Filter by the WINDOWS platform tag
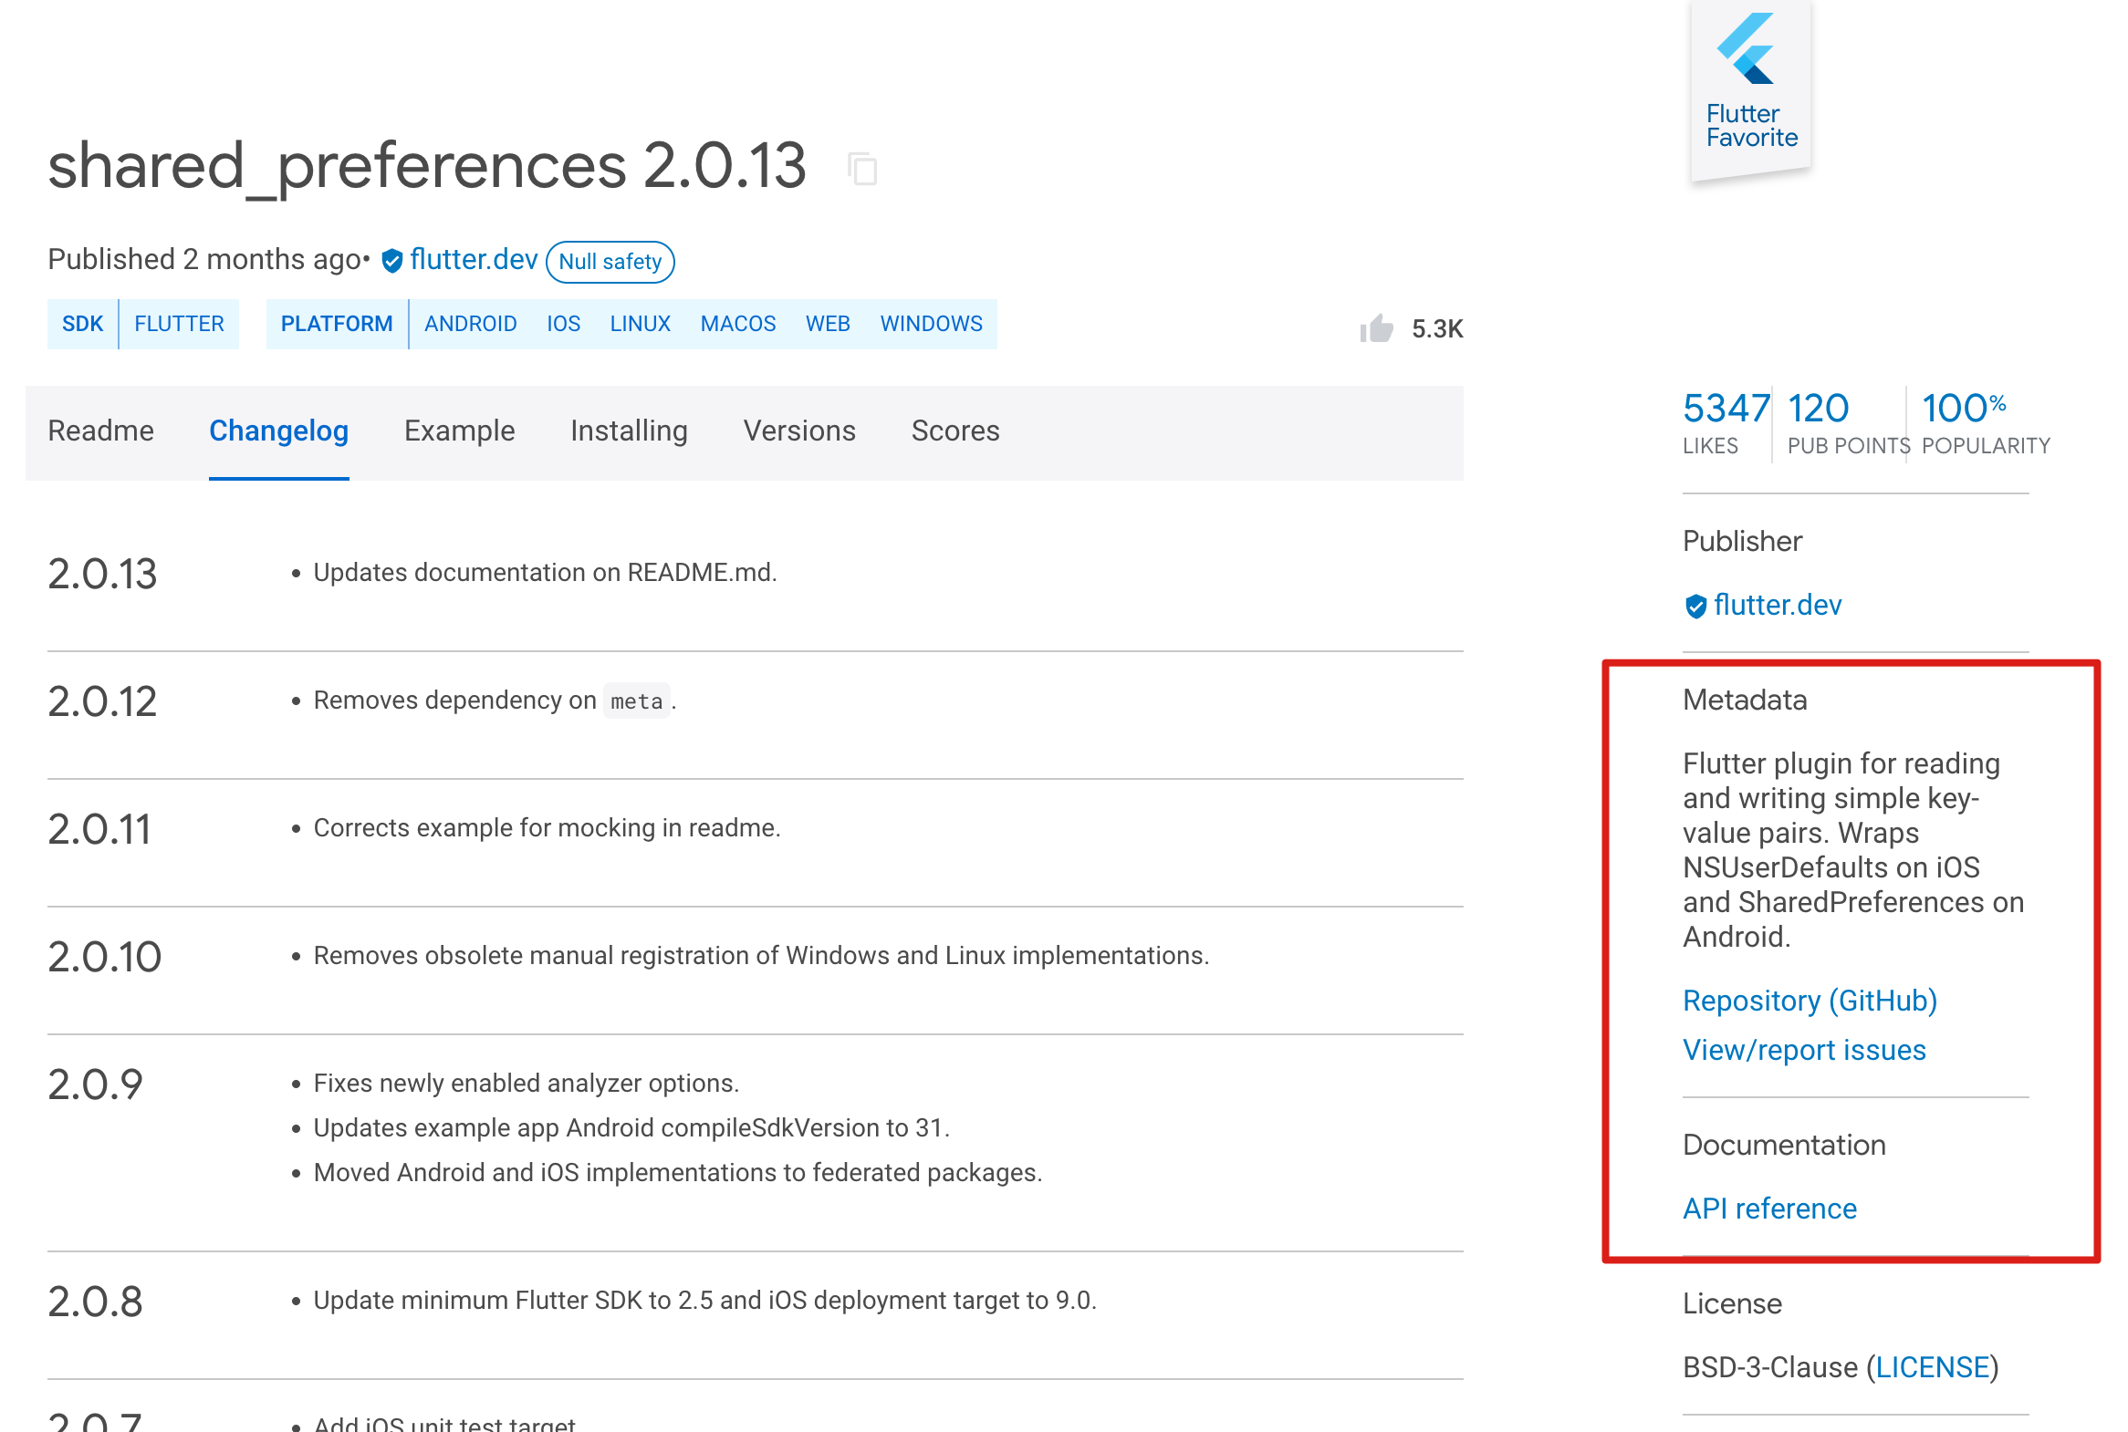2128x1432 pixels. coord(931,324)
